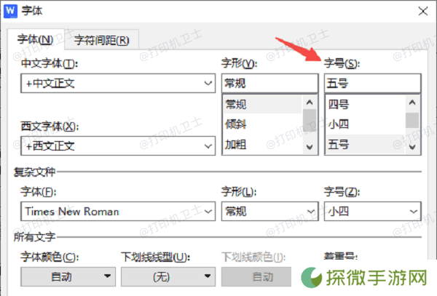Open the 下划线线型 dropdown showing (无)
This screenshot has width=437, height=296.
point(168,277)
